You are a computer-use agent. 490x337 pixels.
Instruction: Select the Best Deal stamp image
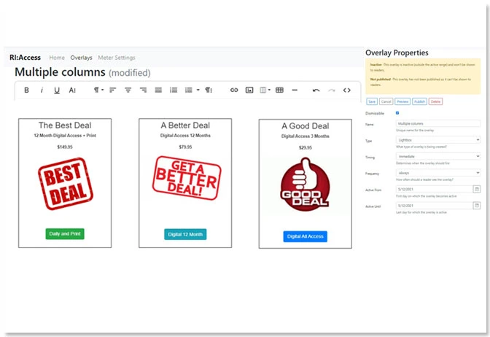coord(66,184)
